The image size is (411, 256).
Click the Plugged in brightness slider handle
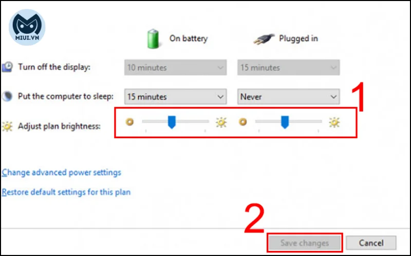[285, 122]
